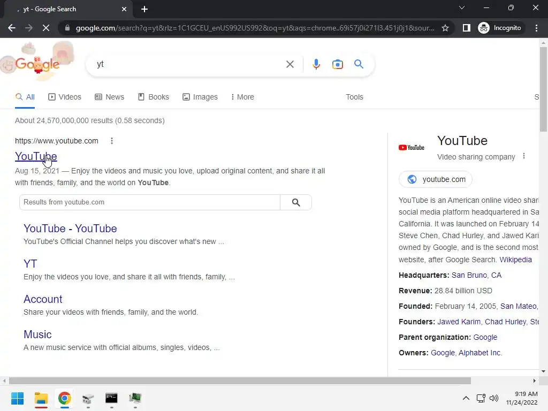Click the blue magnifier search button
The image size is (548, 411).
[359, 64]
